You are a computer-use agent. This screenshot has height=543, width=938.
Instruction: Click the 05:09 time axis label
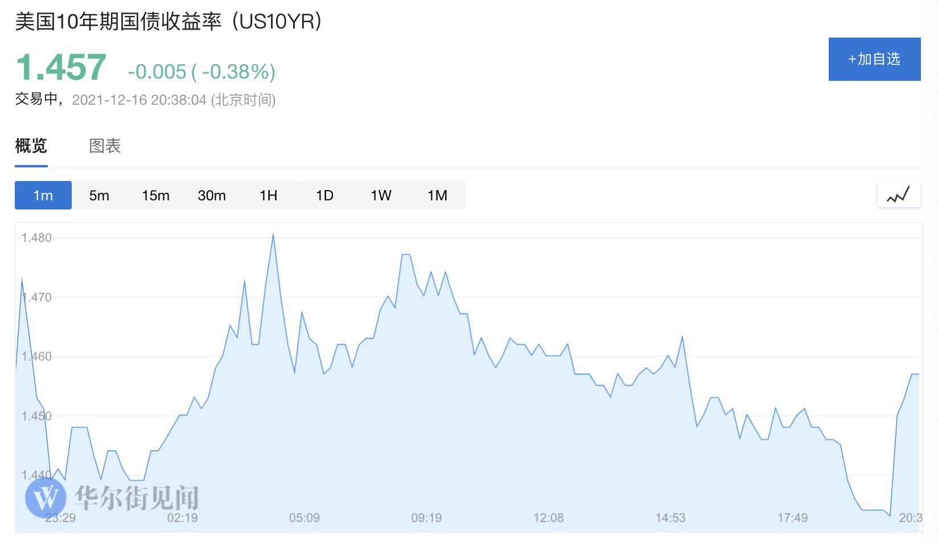[x=305, y=518]
